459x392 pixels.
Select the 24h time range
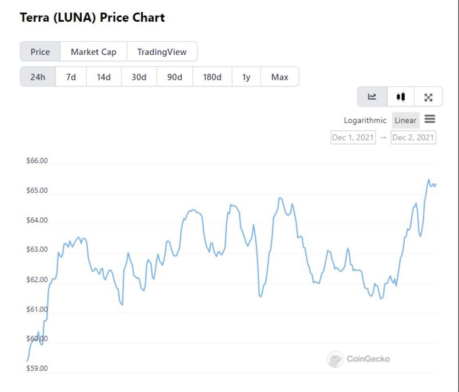coord(38,77)
